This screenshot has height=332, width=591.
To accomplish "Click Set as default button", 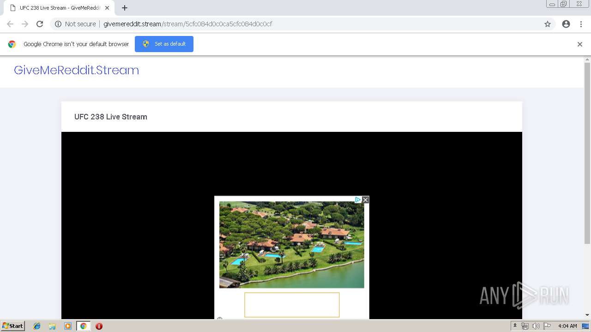I will (164, 44).
